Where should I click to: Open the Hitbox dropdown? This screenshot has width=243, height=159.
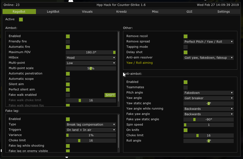coord(91,58)
